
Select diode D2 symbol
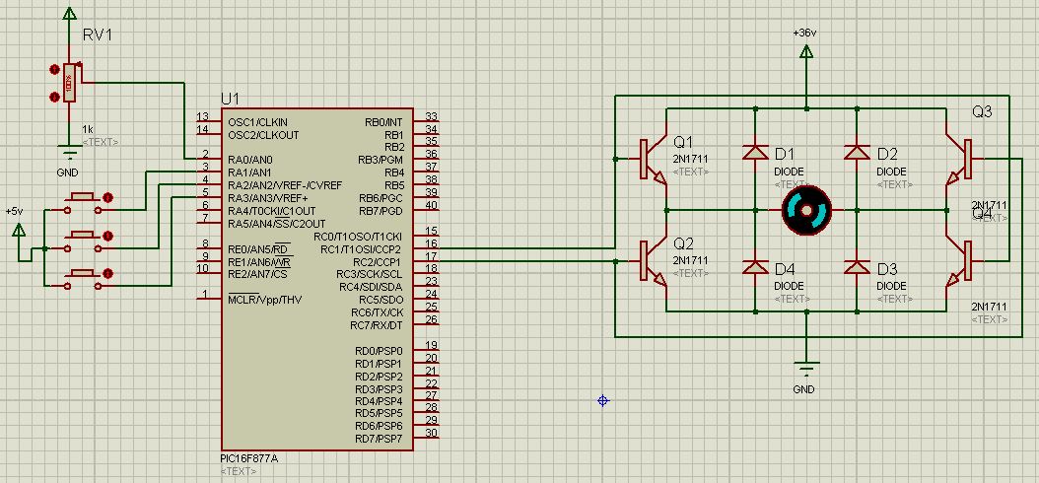click(858, 153)
